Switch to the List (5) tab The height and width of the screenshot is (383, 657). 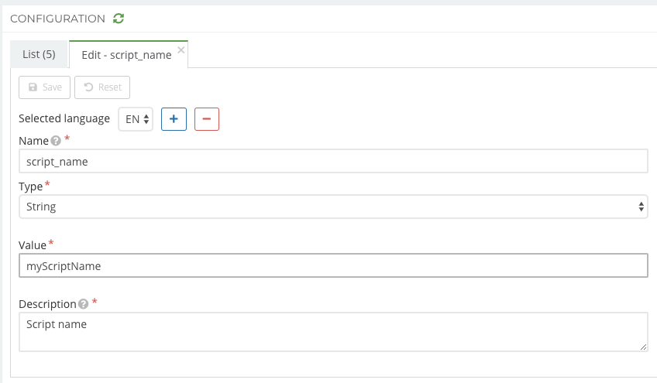[39, 54]
